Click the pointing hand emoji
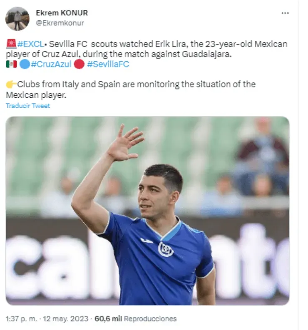308x330 pixels. click(11, 84)
